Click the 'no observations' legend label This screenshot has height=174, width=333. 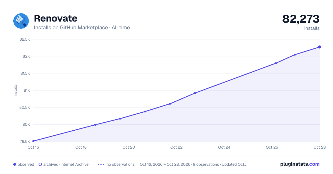(x=120, y=164)
